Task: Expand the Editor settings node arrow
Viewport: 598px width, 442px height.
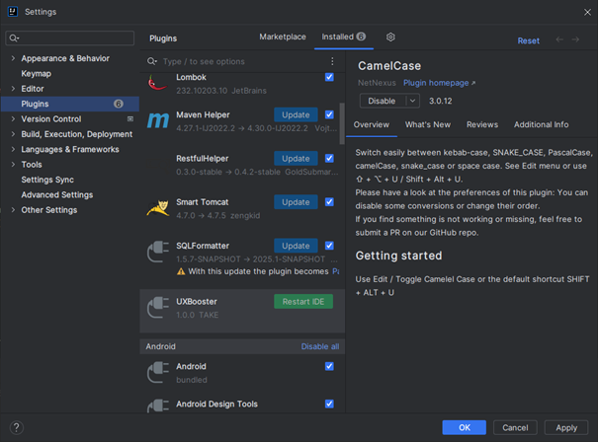Action: coord(13,89)
